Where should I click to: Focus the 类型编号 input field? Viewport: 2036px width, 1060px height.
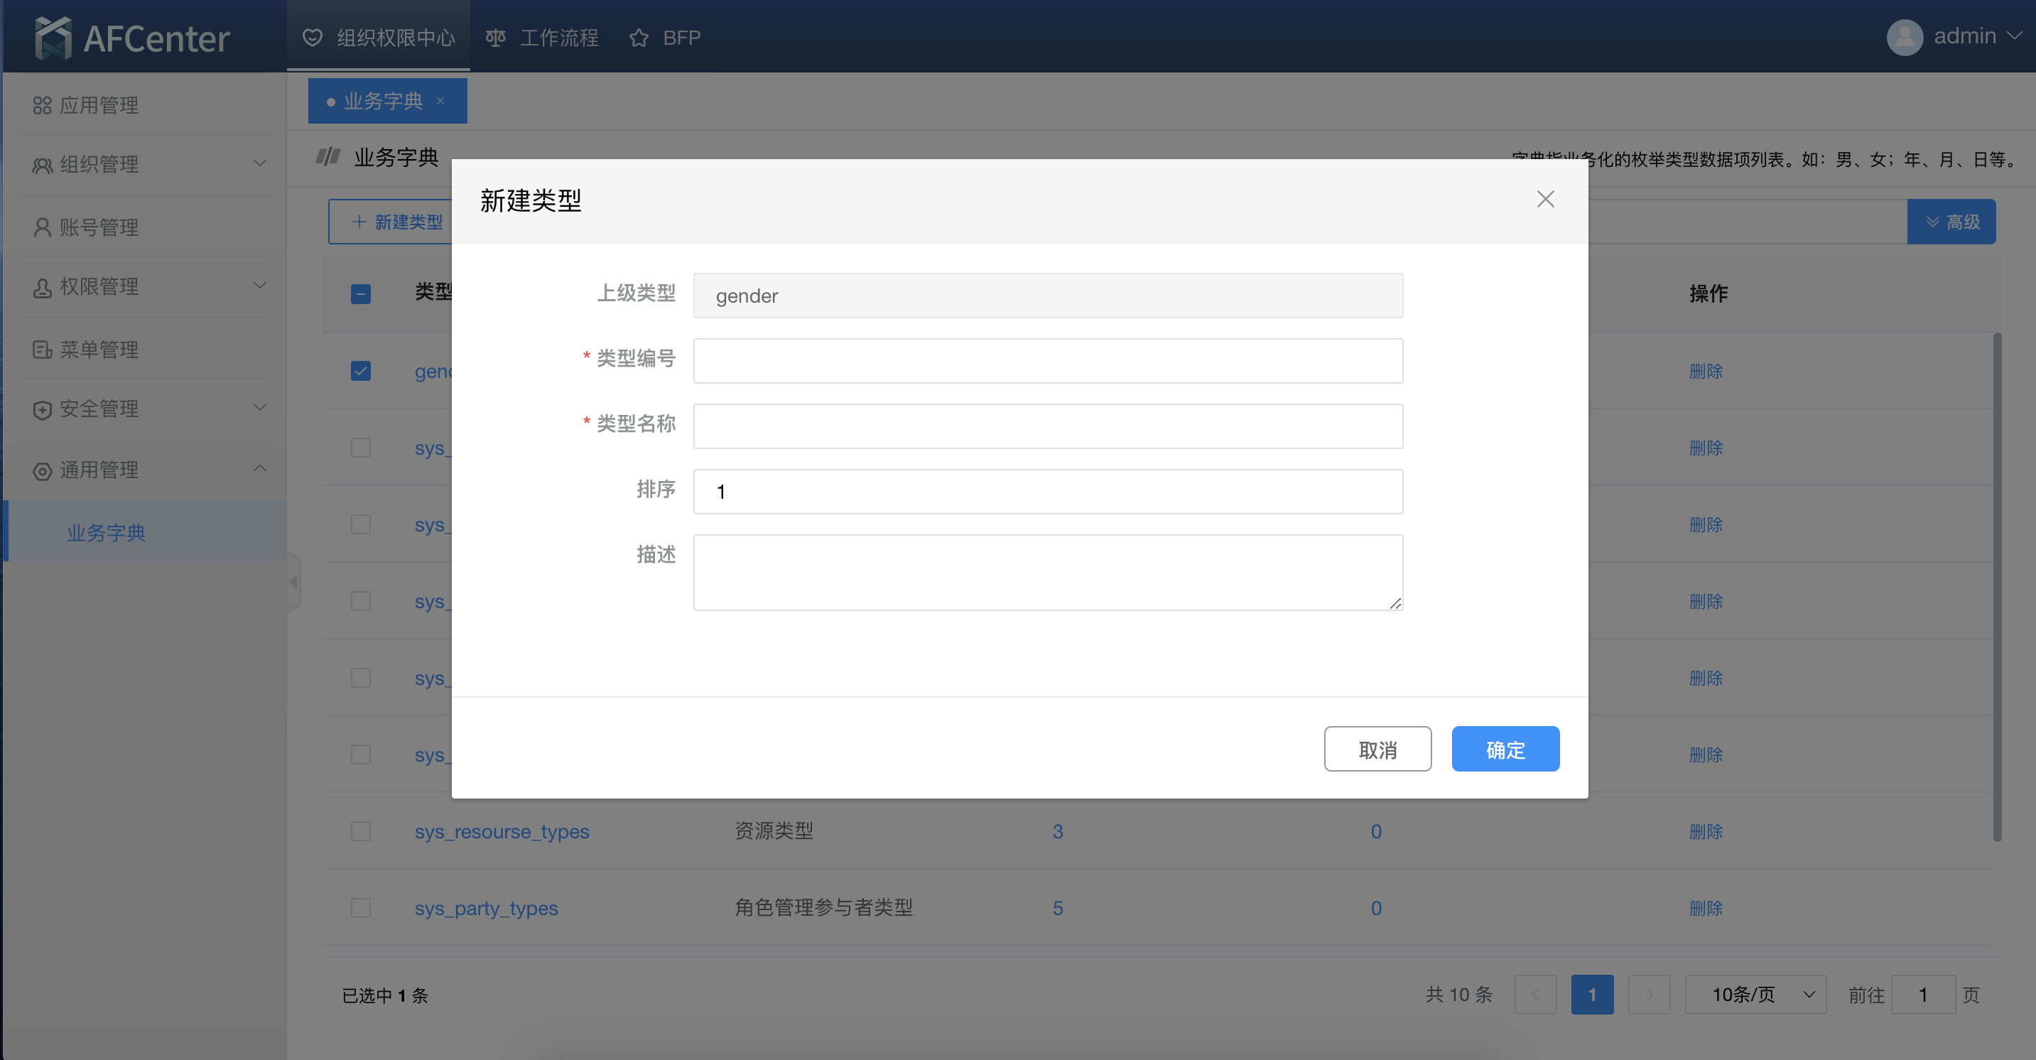point(1048,360)
